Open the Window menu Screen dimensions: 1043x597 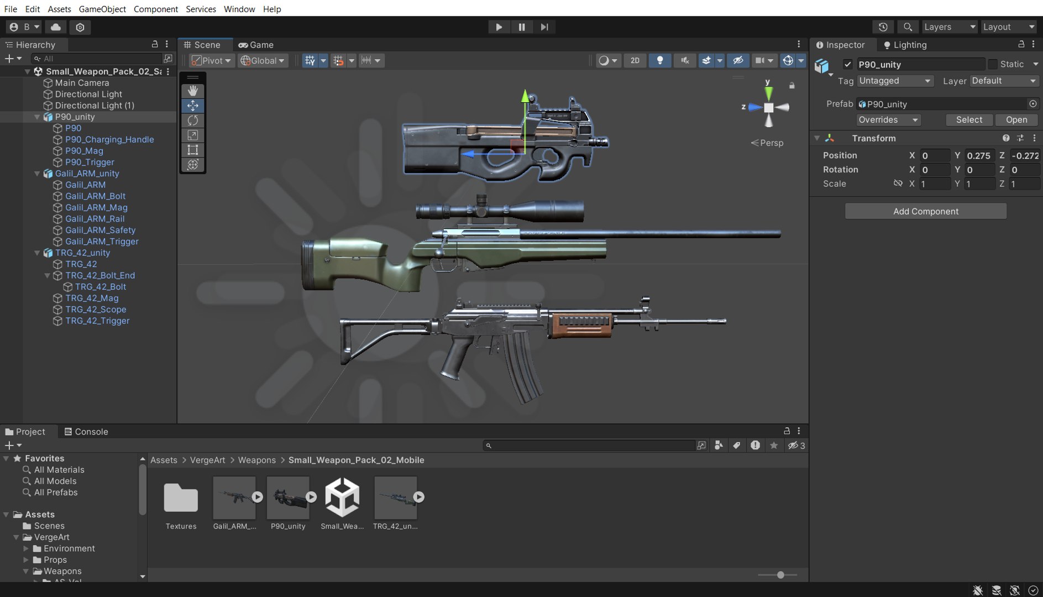click(x=239, y=9)
